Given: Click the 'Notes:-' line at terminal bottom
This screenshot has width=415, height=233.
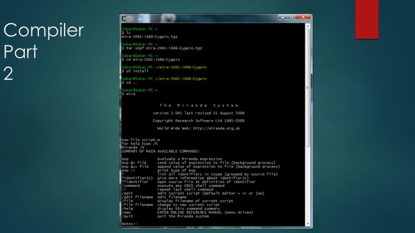Looking at the screenshot, I should click(x=130, y=224).
